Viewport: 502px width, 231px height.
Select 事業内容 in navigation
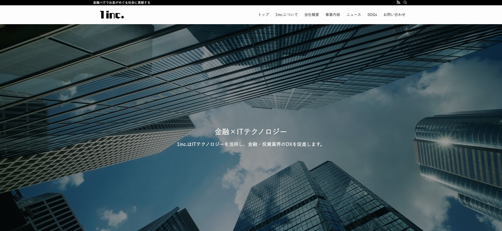click(x=333, y=15)
